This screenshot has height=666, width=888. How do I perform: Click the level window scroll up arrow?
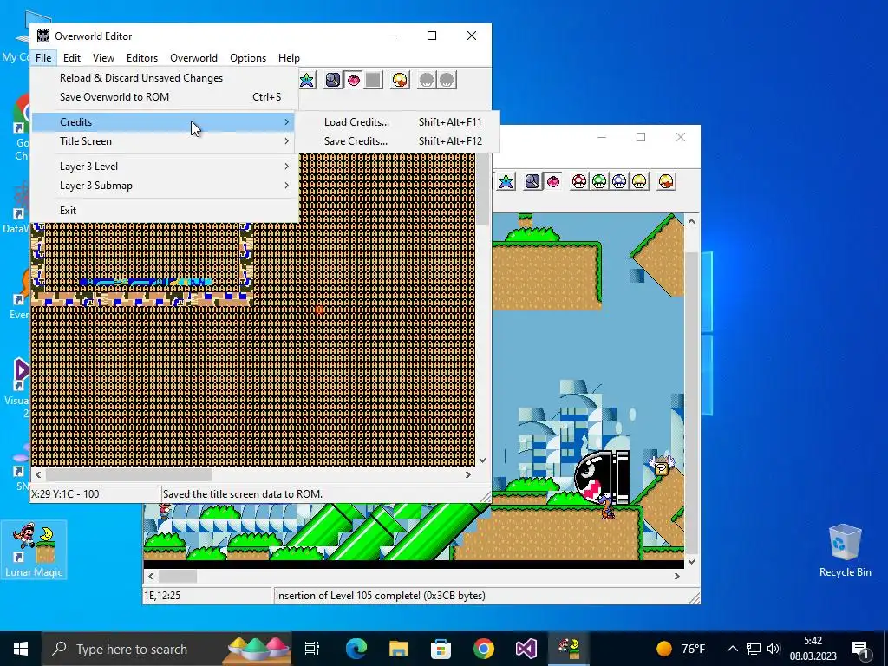(691, 221)
